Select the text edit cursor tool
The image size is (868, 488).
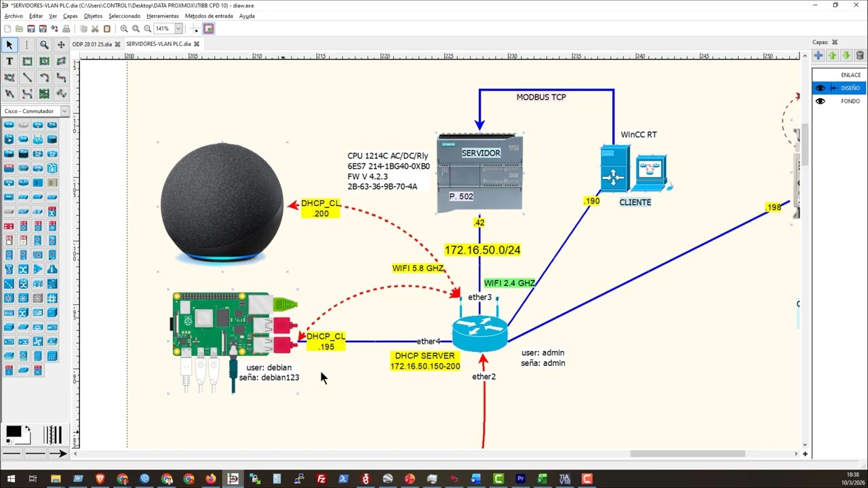[x=26, y=45]
